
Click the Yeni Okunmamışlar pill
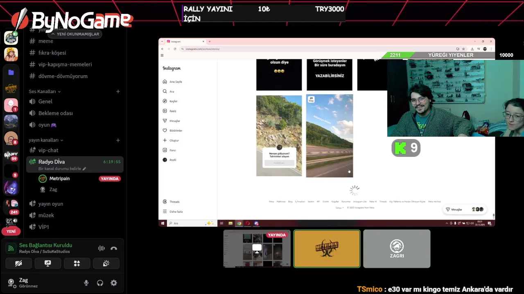[75, 34]
